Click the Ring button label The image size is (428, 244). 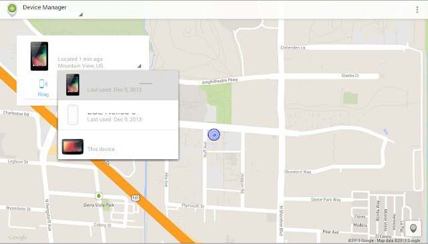pos(43,94)
